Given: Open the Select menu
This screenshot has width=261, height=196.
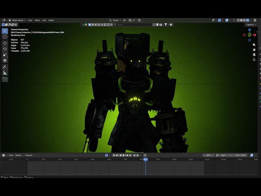Looking at the screenshot, I should tap(37, 20).
